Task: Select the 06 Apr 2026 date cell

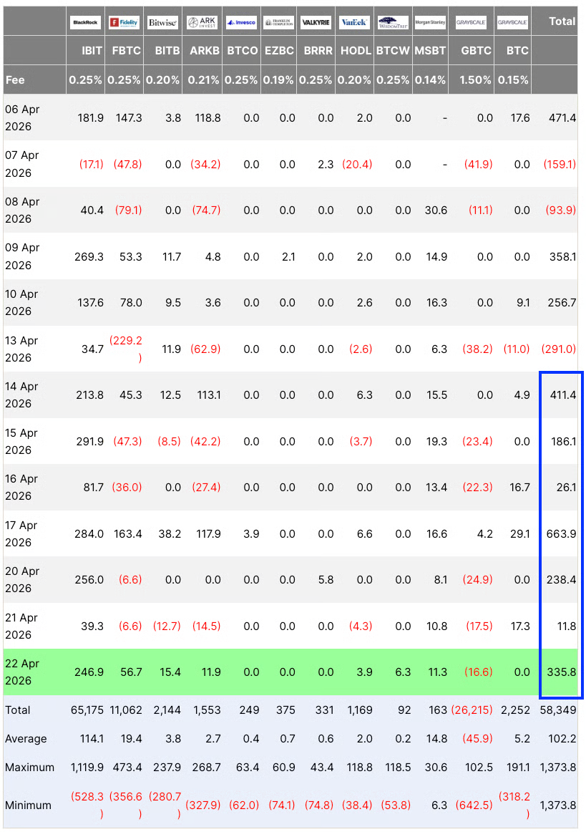Action: pyautogui.click(x=23, y=117)
